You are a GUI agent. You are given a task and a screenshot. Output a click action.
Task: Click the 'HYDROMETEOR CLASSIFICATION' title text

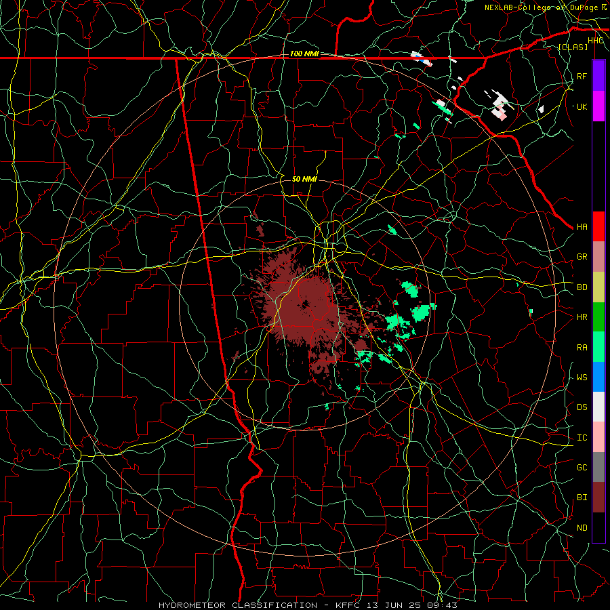tap(238, 605)
